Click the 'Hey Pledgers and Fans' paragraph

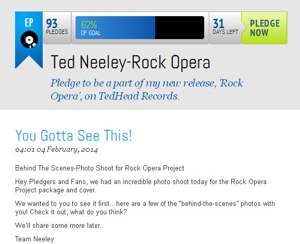pyautogui.click(x=141, y=186)
